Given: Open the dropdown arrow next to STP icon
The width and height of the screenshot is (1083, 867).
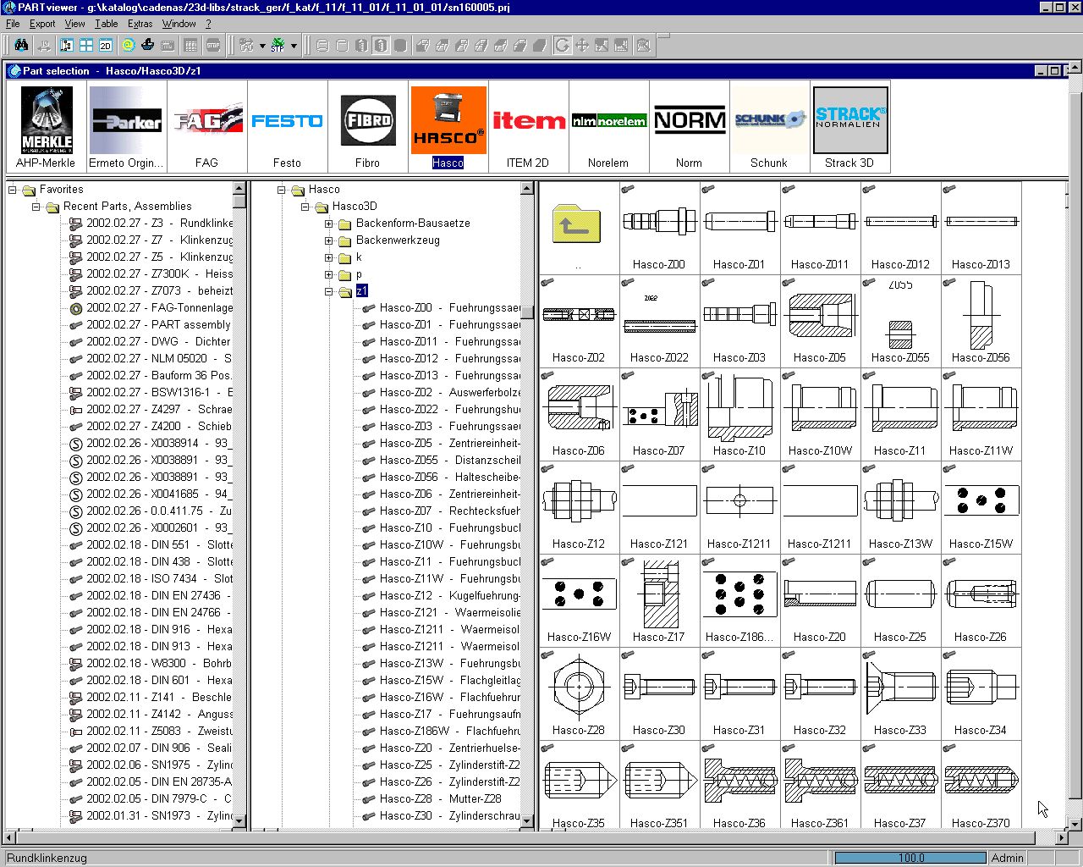Looking at the screenshot, I should pyautogui.click(x=293, y=45).
